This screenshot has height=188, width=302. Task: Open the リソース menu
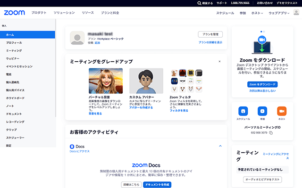88,13
